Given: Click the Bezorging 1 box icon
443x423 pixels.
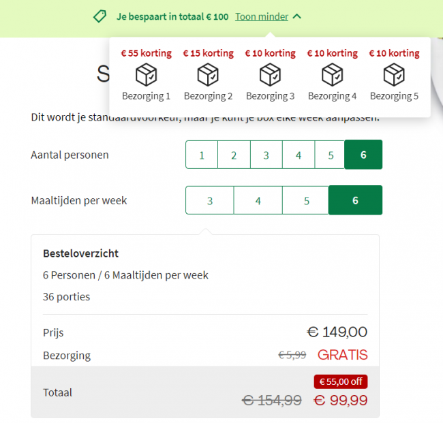Looking at the screenshot, I should 146,74.
